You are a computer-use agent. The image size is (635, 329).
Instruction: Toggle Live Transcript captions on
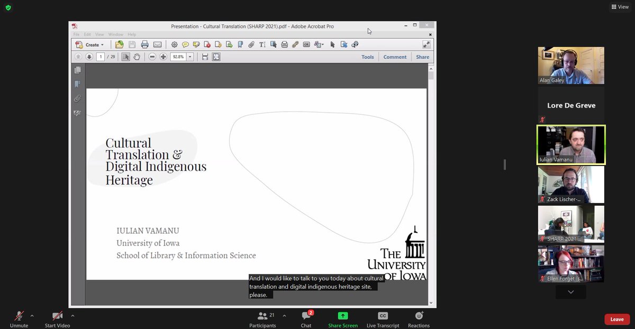click(382, 319)
